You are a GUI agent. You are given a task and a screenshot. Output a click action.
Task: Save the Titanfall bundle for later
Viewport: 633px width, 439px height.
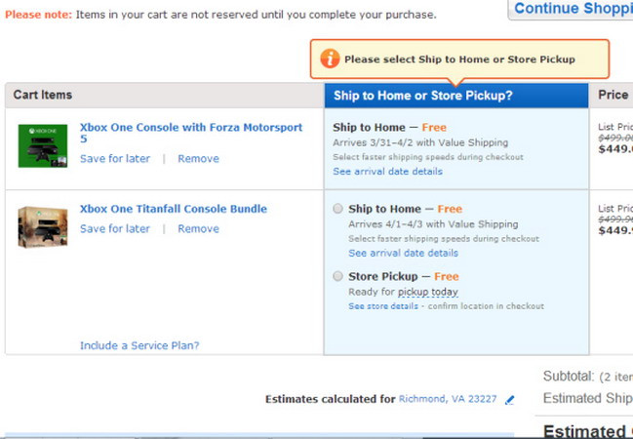pos(115,229)
